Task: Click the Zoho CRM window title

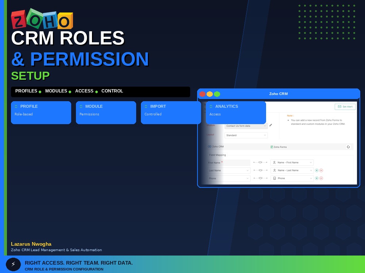Action: pyautogui.click(x=278, y=94)
